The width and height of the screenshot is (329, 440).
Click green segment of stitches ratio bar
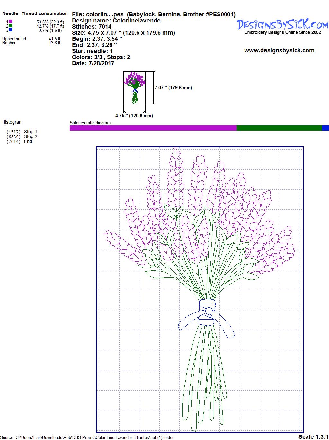pyautogui.click(x=279, y=128)
